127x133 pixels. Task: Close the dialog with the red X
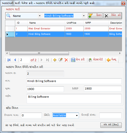tap(123, 3)
